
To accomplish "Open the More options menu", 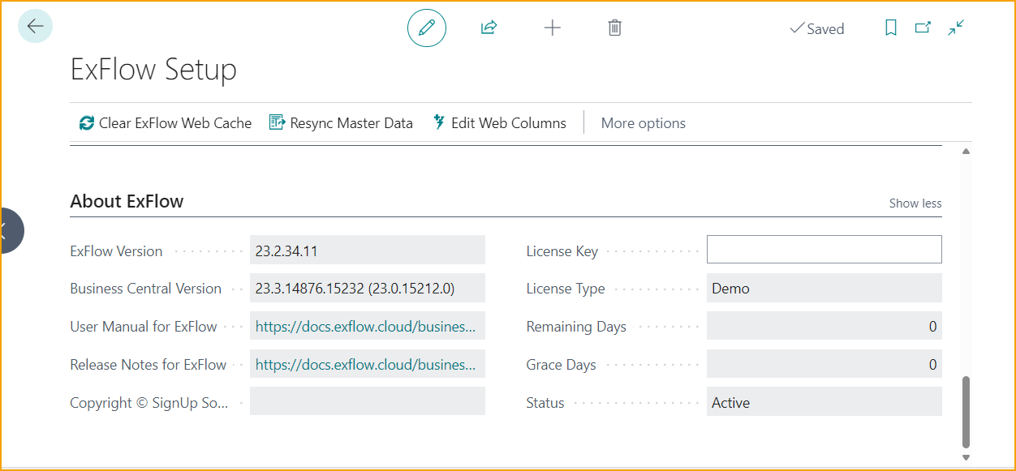I will click(x=643, y=122).
